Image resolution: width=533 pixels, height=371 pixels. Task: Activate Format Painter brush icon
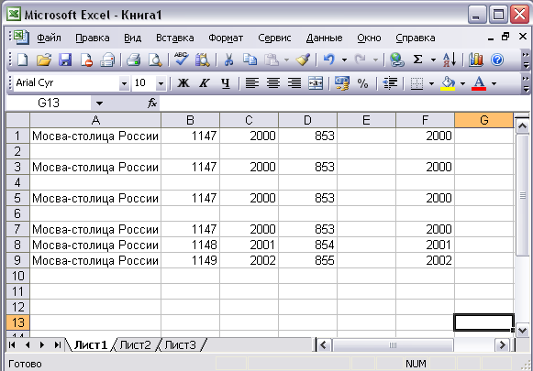(x=303, y=60)
